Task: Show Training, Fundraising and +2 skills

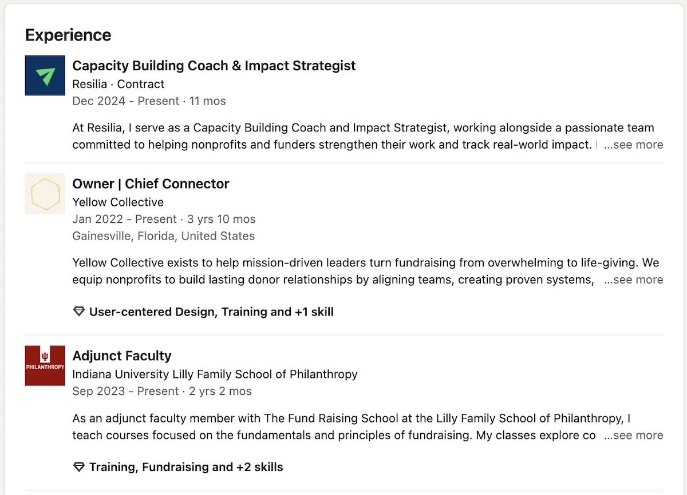Action: (x=186, y=468)
